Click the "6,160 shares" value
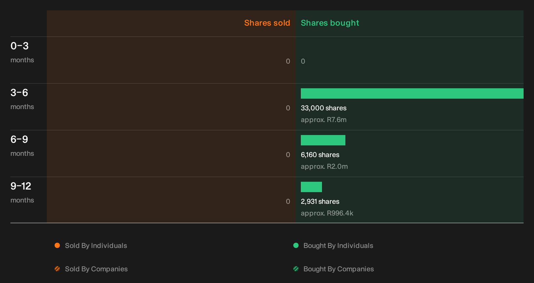 (320, 155)
